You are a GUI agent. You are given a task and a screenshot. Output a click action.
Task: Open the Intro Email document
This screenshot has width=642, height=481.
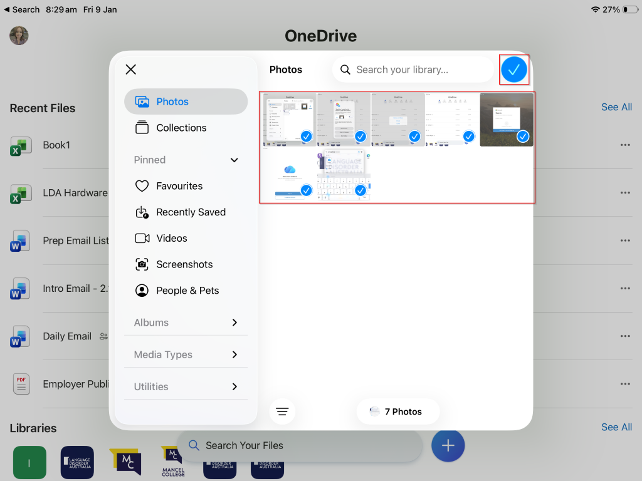76,289
